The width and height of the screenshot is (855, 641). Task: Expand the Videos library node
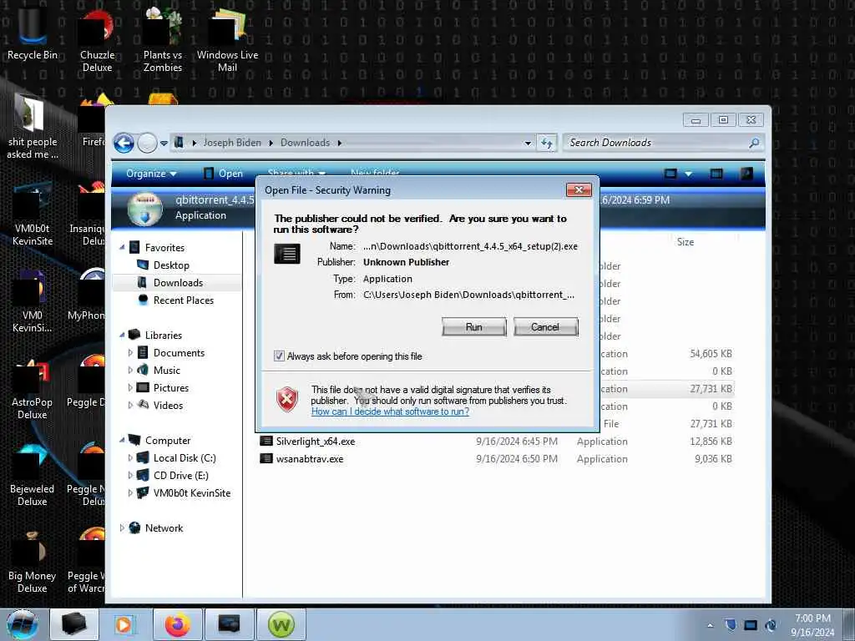click(130, 405)
